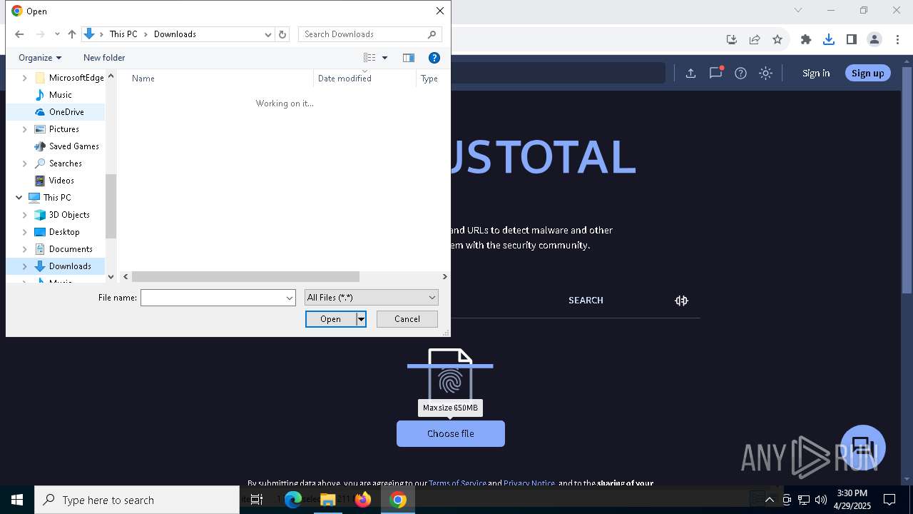
Task: Launch Microsoft Edge from taskbar
Action: tap(293, 500)
